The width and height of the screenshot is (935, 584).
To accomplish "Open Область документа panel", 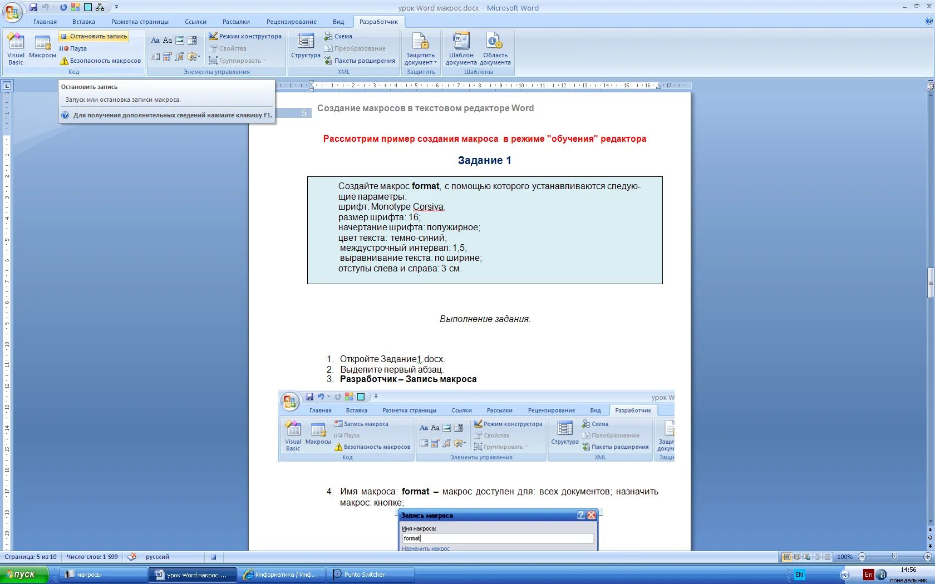I will [x=495, y=49].
